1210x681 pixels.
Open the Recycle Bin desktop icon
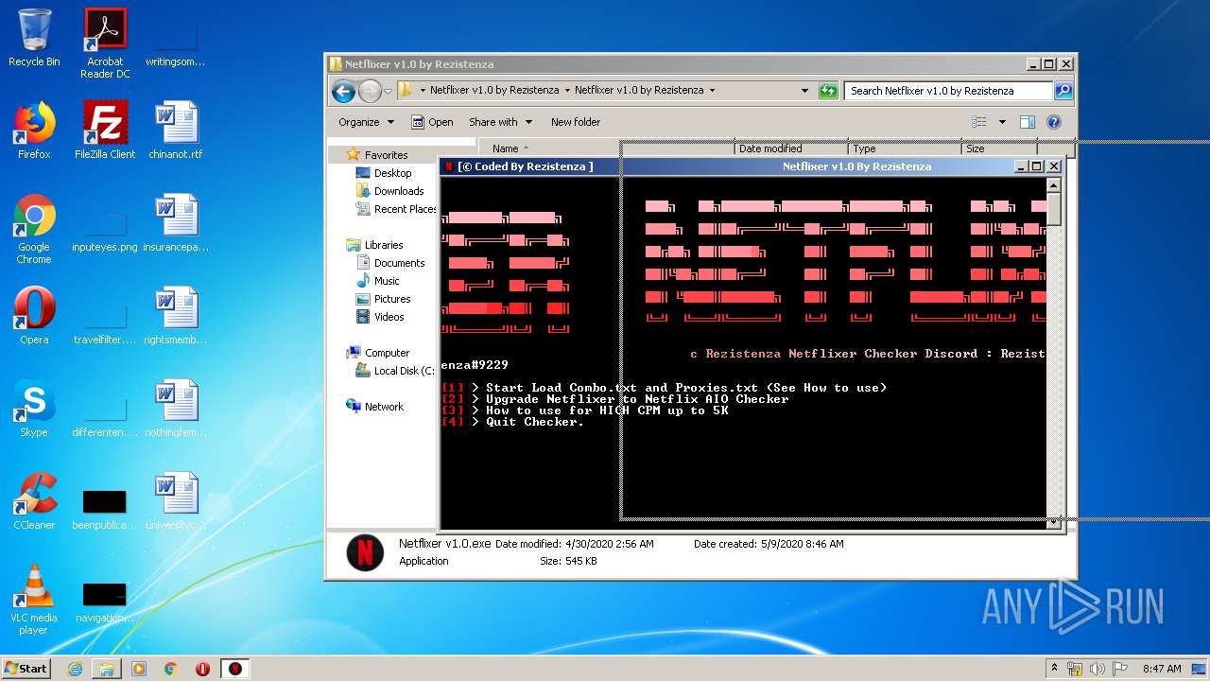click(34, 38)
